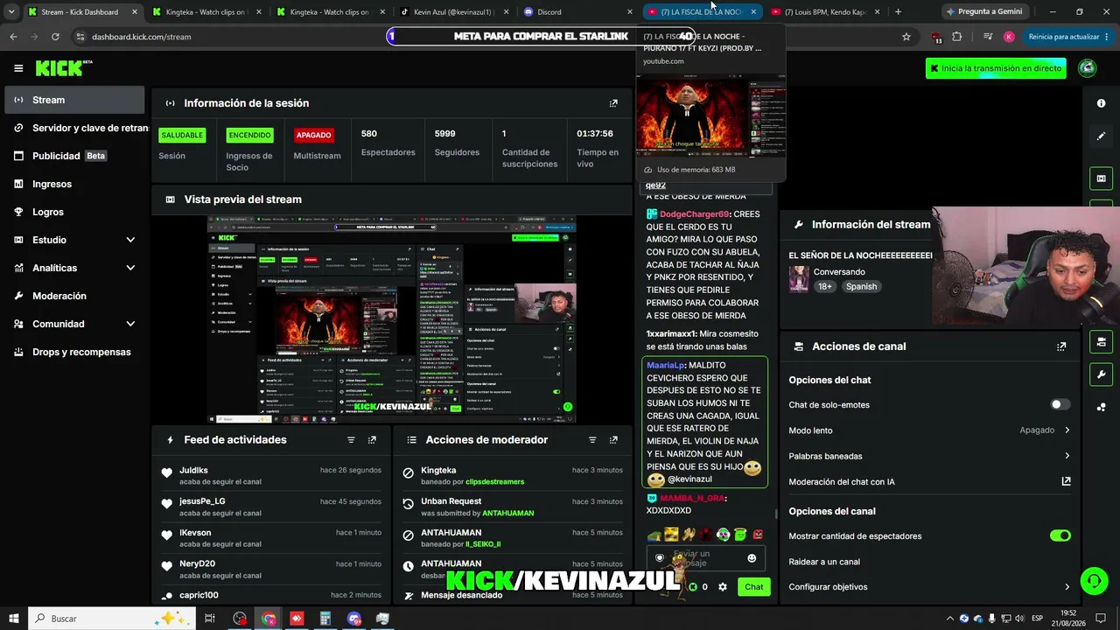Click DodgeCharger69 username in chat
Screen dimensions: 1120x630
(x=695, y=214)
